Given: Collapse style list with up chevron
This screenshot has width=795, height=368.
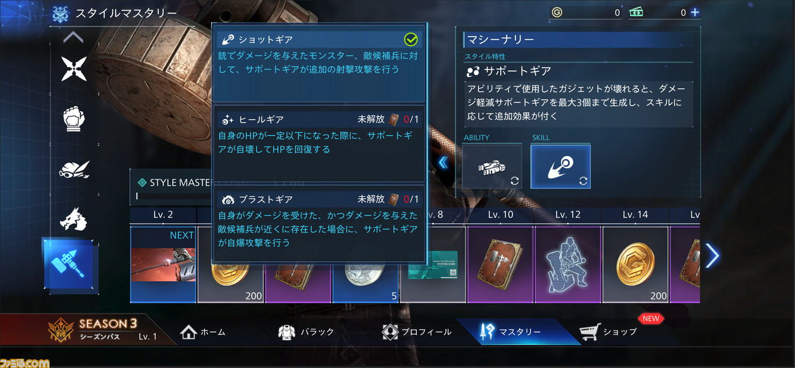Looking at the screenshot, I should point(73,37).
